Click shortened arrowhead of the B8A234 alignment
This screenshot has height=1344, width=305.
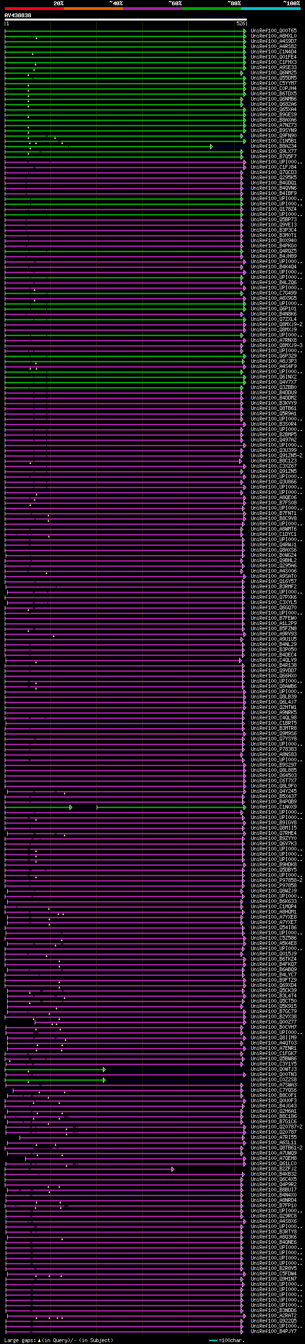click(x=211, y=147)
